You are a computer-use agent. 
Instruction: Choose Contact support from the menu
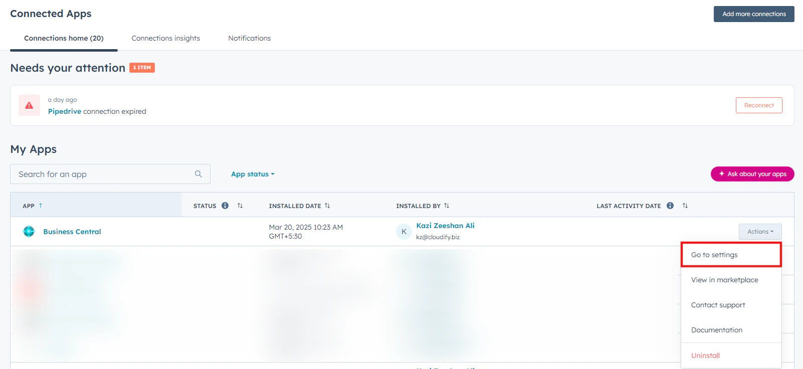click(731, 305)
